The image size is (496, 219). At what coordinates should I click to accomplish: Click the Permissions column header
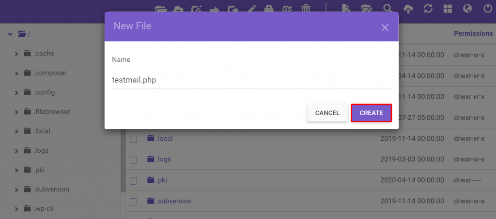(473, 33)
